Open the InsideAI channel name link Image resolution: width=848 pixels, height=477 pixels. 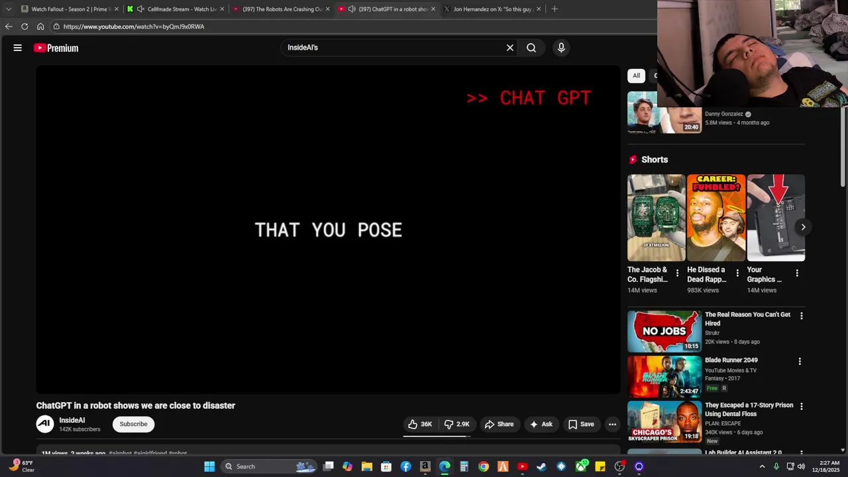click(x=72, y=420)
